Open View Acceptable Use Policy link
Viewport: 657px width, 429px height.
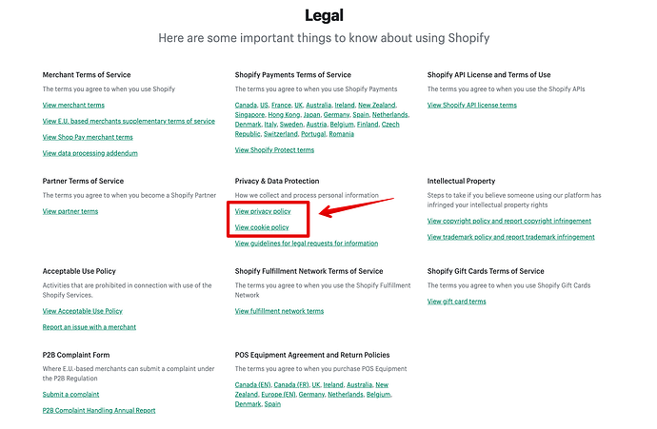pyautogui.click(x=83, y=311)
